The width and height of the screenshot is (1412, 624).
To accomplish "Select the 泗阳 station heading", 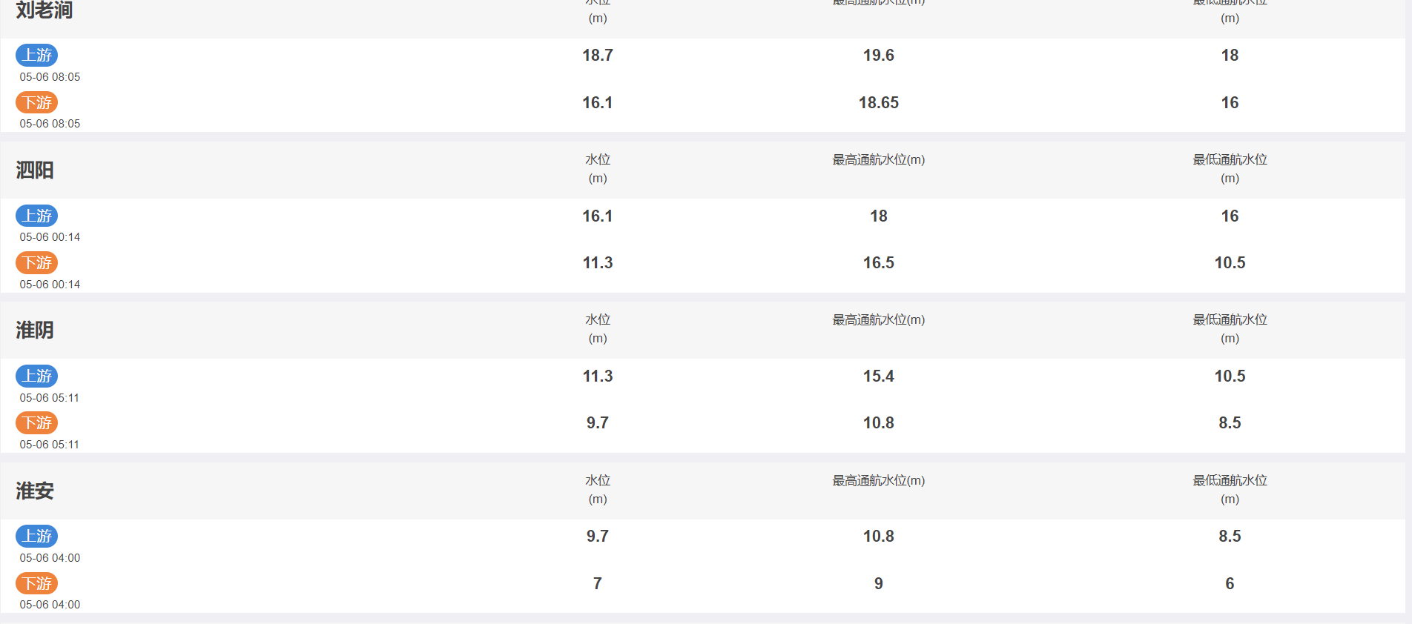I will coord(35,170).
